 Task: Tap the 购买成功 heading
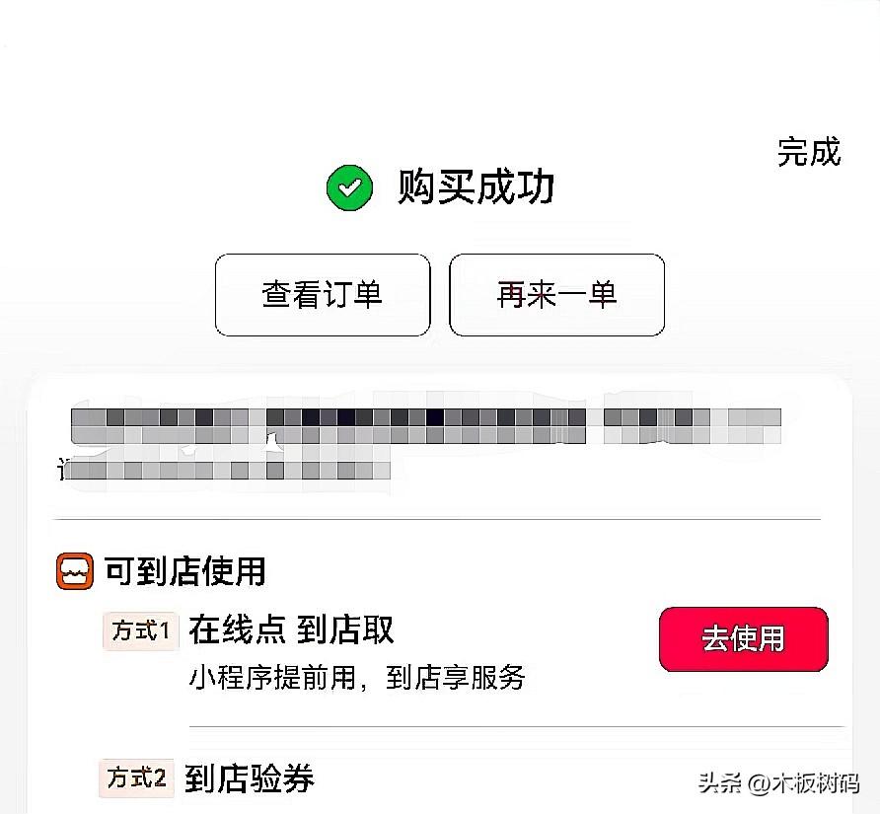pos(476,186)
